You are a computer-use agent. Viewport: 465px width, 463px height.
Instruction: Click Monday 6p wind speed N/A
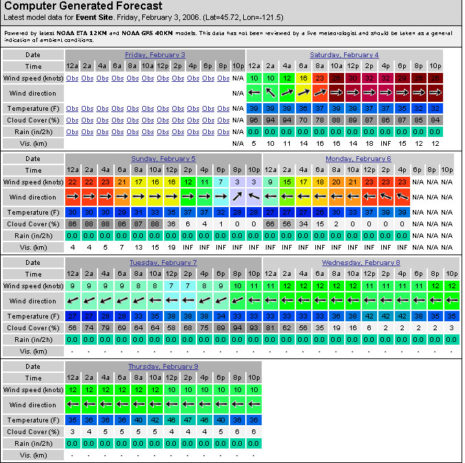click(418, 182)
